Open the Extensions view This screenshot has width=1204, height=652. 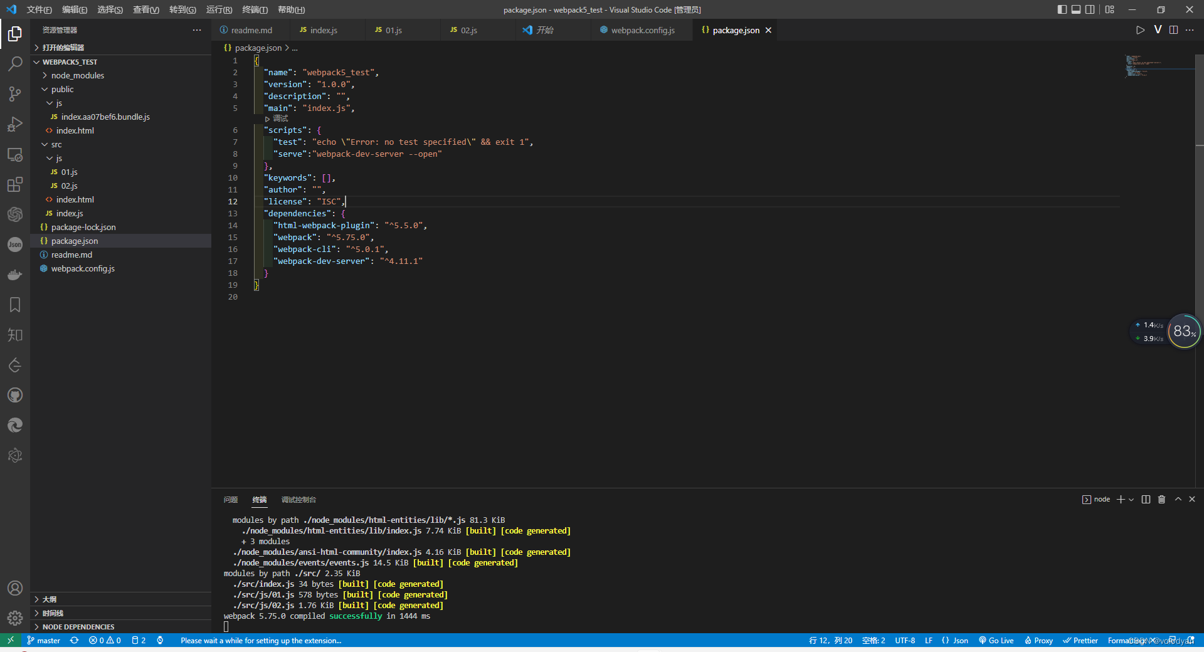[15, 184]
